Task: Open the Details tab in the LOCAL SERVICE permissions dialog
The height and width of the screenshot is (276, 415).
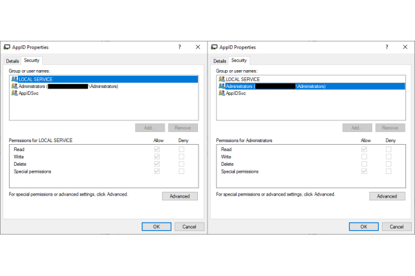Action: [12, 61]
